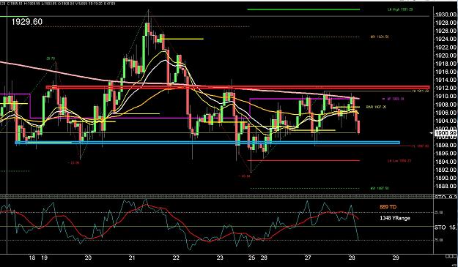Click the OHLC data readout header
Viewport: 458px width, 267px height.
[x=58, y=4]
